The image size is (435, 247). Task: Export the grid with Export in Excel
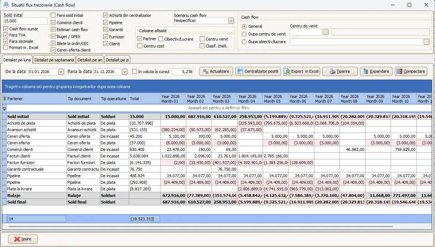pos(301,71)
